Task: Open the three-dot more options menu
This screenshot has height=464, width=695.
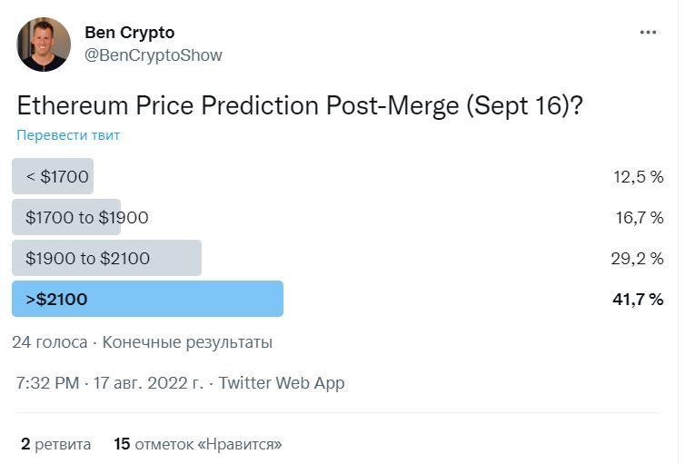Action: click(x=647, y=33)
